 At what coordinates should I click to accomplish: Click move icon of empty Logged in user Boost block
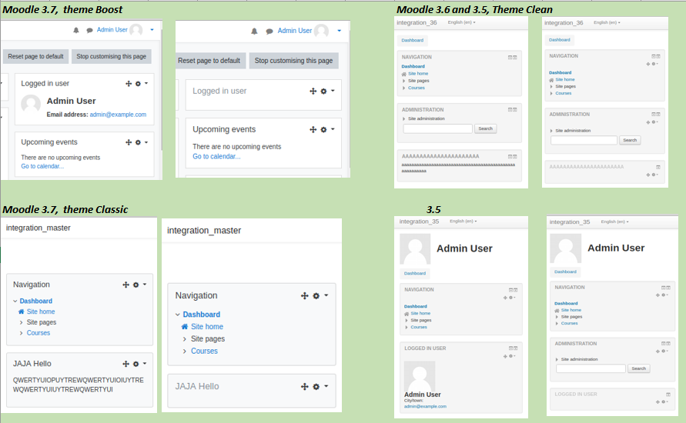pyautogui.click(x=313, y=91)
